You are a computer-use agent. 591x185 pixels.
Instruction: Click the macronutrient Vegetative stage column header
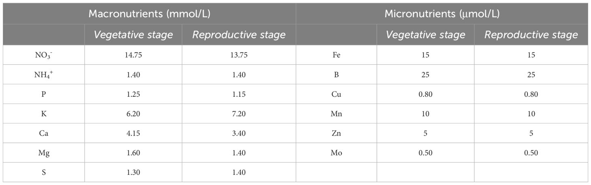[x=133, y=35]
